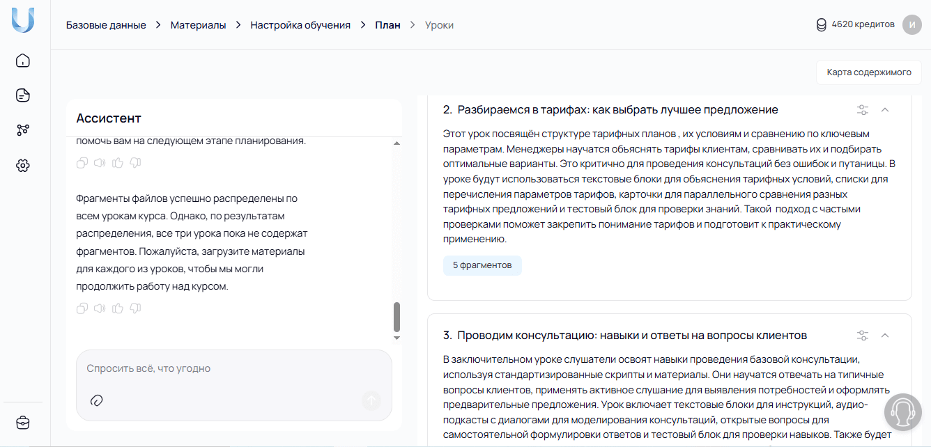Click the chat message input field
The height and width of the screenshot is (447, 931).
tap(209, 368)
